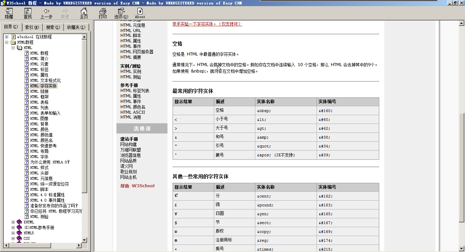Image resolution: width=465 pixels, height=252 pixels.
Task: Select 准备好发布你的作品了吗? tree item
Action: coord(54,206)
